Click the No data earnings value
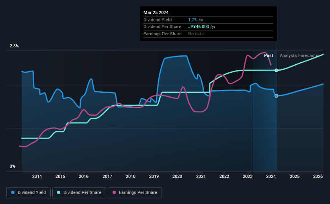 click(196, 34)
